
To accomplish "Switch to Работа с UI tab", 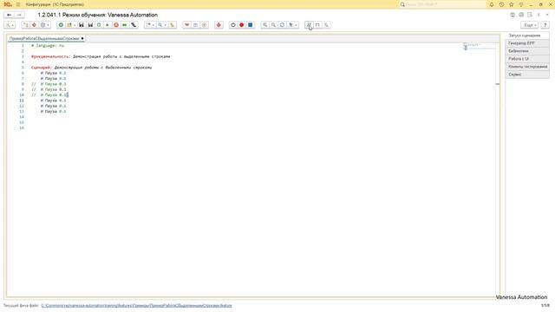I will tap(527, 59).
